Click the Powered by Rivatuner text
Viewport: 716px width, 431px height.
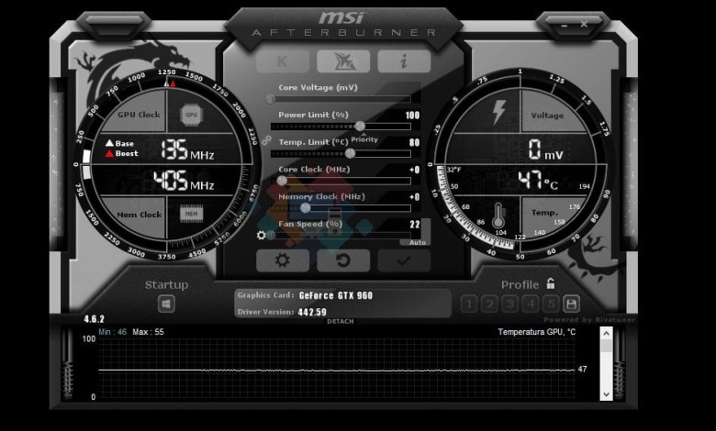tap(589, 320)
